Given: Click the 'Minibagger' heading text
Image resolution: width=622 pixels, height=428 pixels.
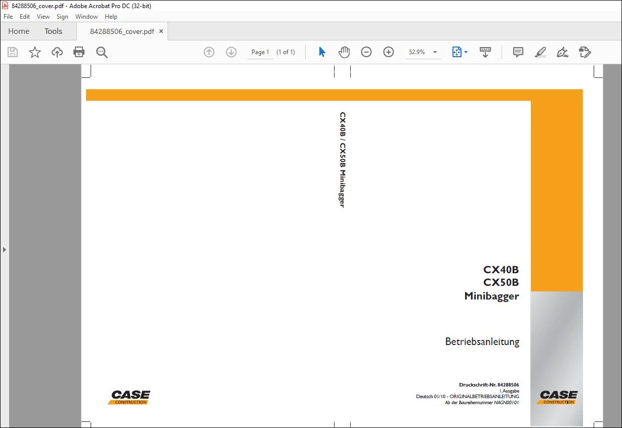Looking at the screenshot, I should [x=491, y=296].
